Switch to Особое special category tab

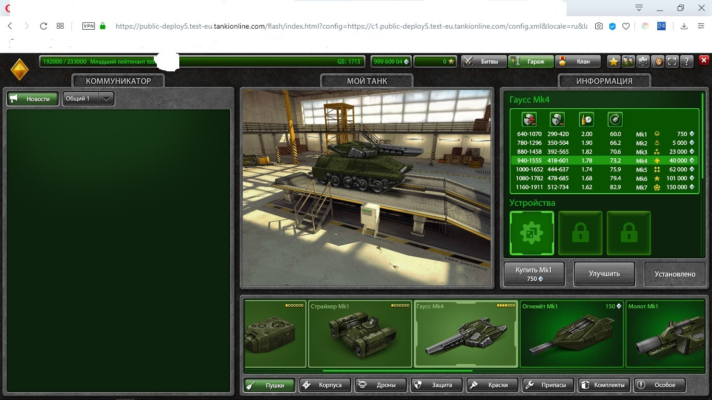[x=659, y=385]
